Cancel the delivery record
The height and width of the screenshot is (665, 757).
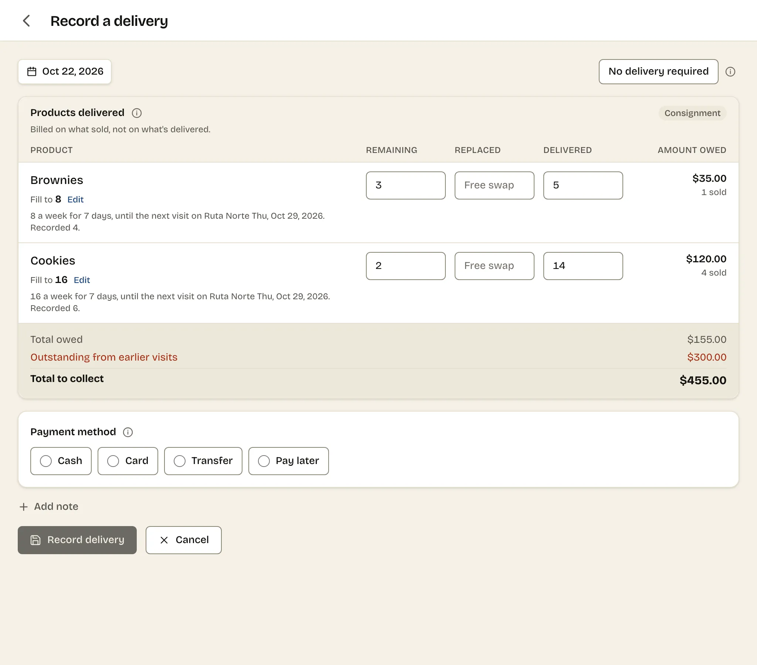184,540
